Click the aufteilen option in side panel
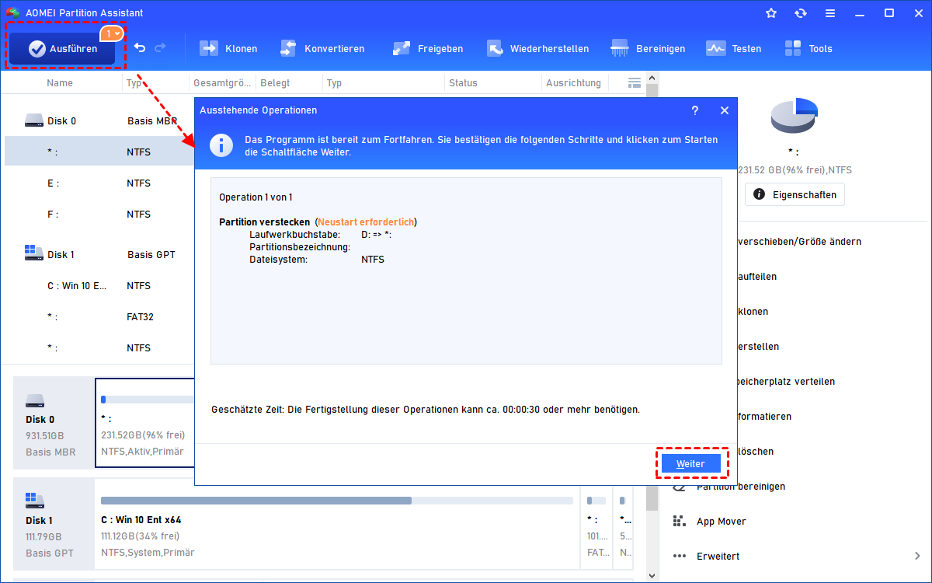The width and height of the screenshot is (932, 583). (x=756, y=276)
